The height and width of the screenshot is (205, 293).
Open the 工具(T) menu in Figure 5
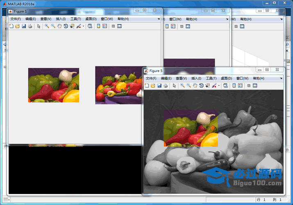(211, 78)
